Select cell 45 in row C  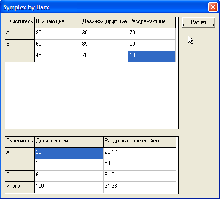click(x=58, y=57)
